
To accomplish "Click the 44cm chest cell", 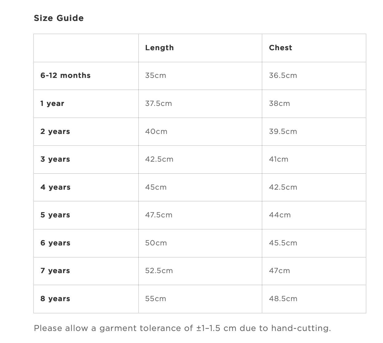I will 280,215.
